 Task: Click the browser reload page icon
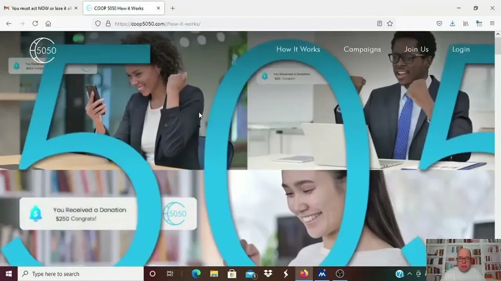[x=35, y=24]
